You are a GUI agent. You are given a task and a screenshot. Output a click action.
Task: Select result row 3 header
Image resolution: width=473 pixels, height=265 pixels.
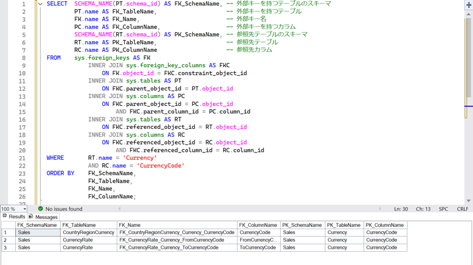click(x=8, y=247)
